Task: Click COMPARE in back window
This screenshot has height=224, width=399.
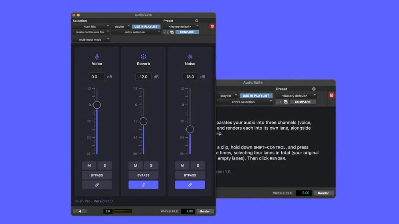Action: click(302, 102)
